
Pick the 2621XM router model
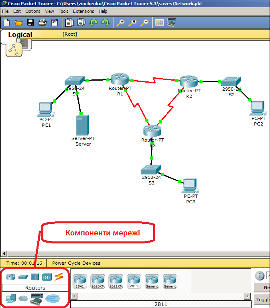(x=116, y=282)
